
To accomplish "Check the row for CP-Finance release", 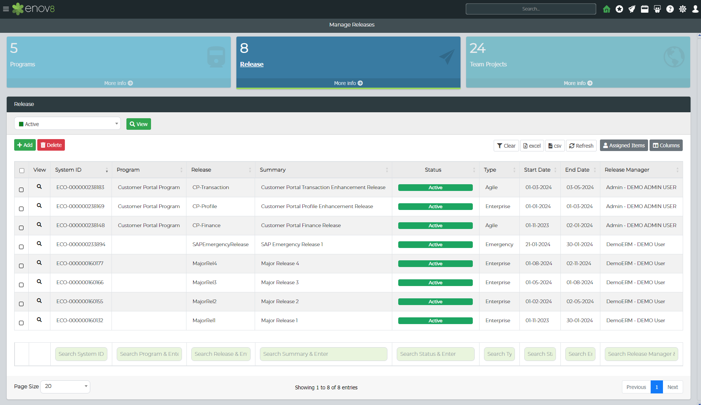I will (x=21, y=228).
